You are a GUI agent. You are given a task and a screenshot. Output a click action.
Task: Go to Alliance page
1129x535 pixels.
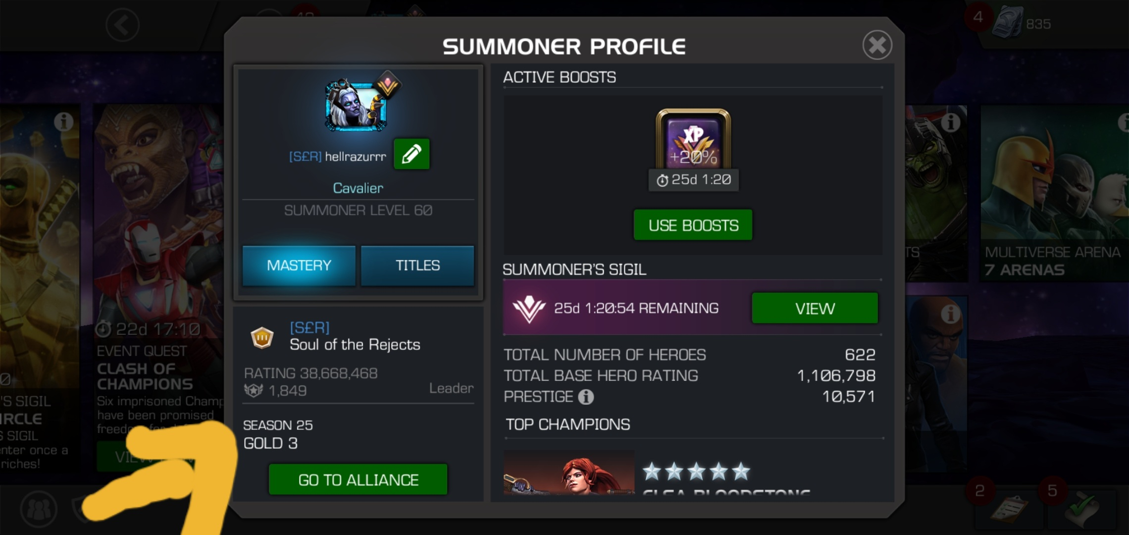[x=358, y=480]
